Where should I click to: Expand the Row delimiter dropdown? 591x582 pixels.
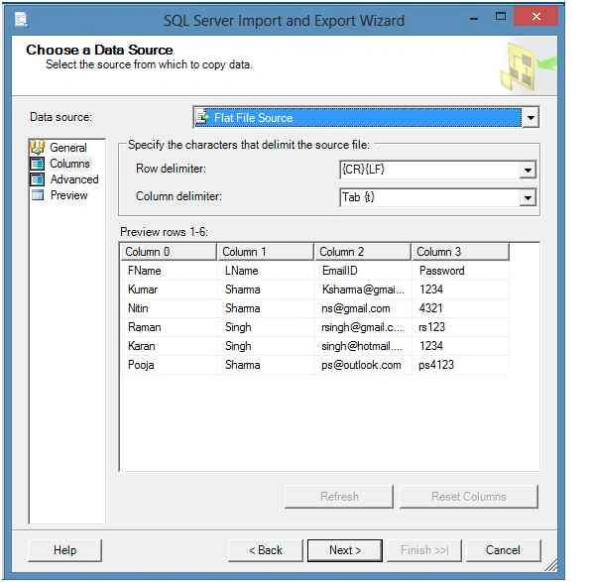pos(528,170)
